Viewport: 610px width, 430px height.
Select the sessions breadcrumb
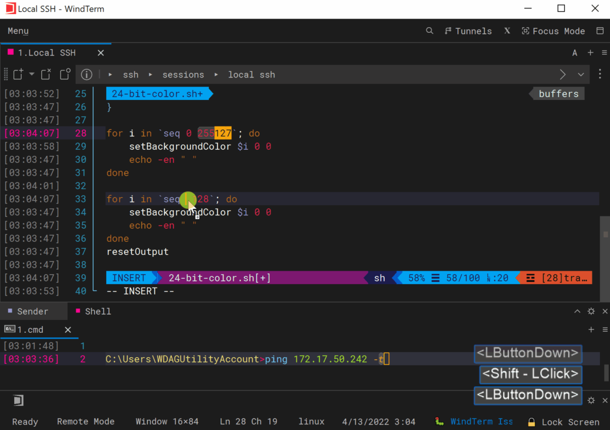point(183,75)
